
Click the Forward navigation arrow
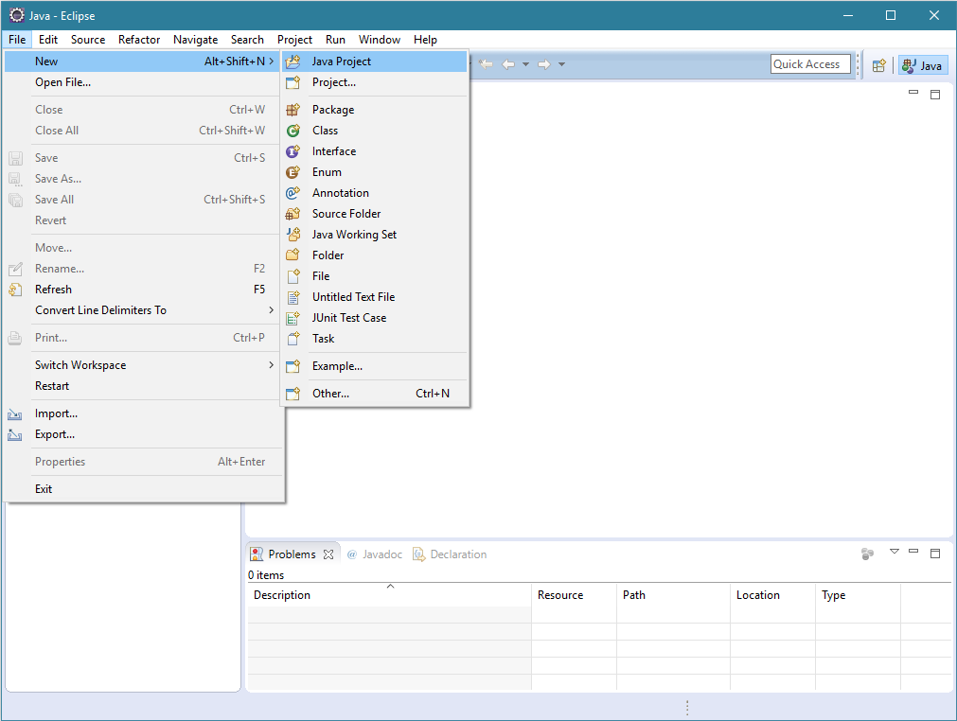(543, 63)
